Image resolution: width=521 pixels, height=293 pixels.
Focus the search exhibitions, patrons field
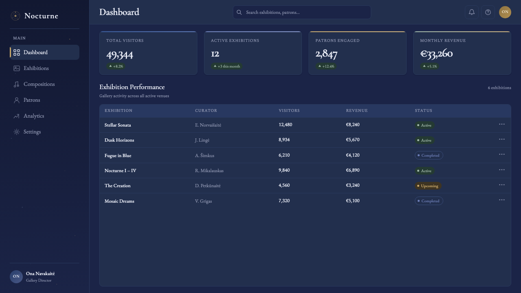click(302, 12)
